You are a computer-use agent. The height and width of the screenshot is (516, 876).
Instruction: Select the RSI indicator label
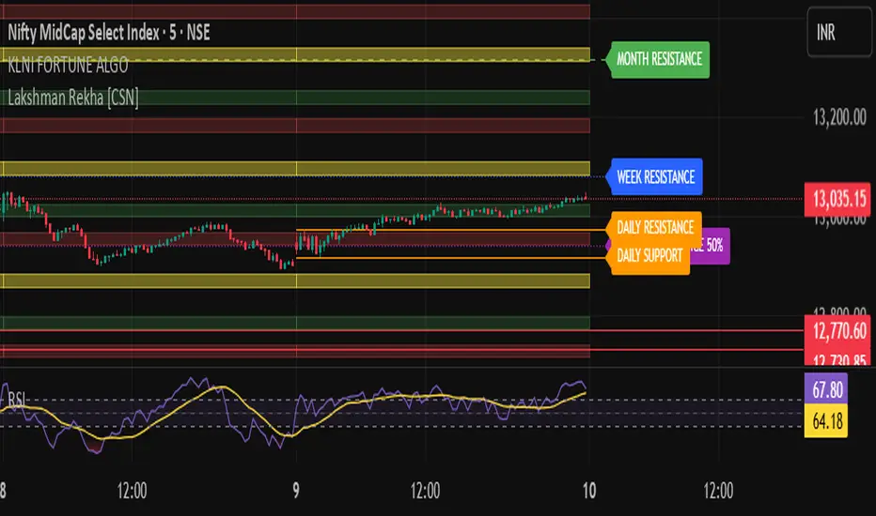click(x=16, y=400)
